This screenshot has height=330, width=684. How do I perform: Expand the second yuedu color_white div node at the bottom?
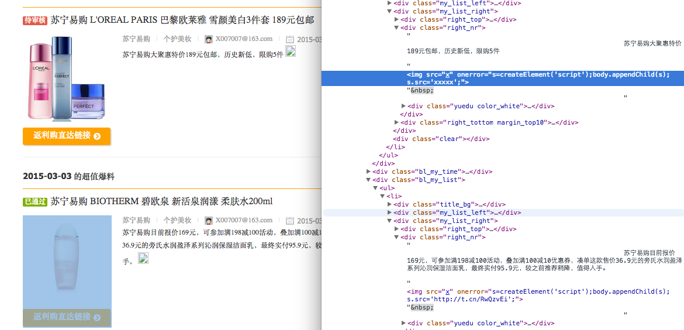(x=403, y=324)
